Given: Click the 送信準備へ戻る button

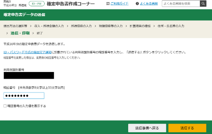Looking at the screenshot, I should [x=147, y=128].
